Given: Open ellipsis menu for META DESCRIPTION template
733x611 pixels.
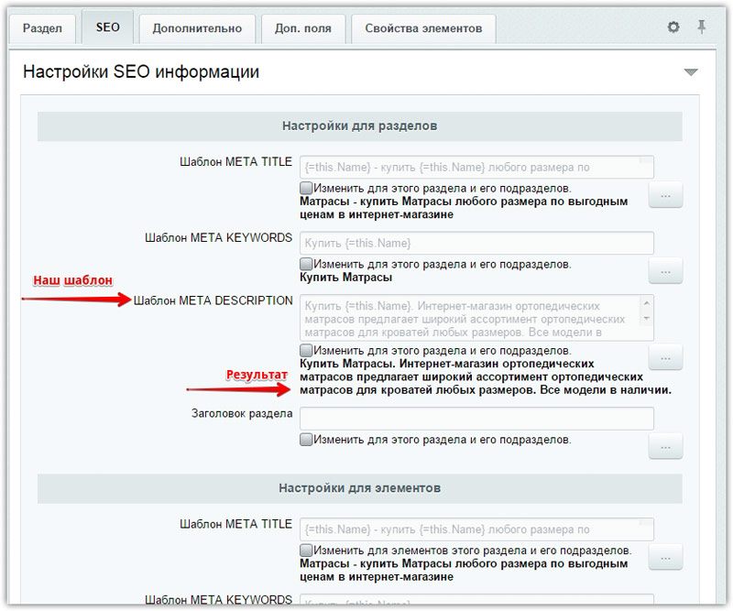Looking at the screenshot, I should (665, 357).
